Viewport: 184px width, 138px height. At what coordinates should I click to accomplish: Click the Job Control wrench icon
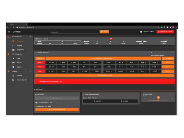[x=36, y=94]
